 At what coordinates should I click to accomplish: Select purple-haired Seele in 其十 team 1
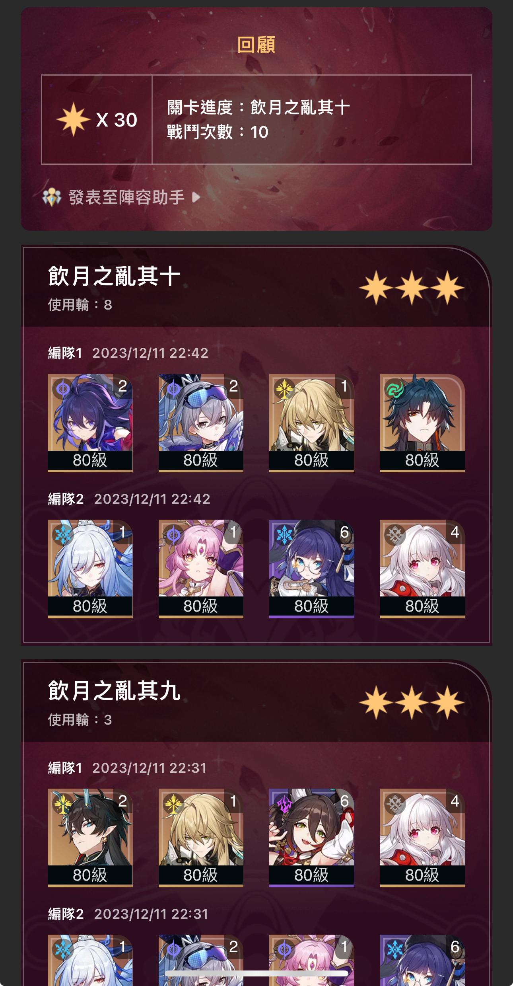coord(90,423)
